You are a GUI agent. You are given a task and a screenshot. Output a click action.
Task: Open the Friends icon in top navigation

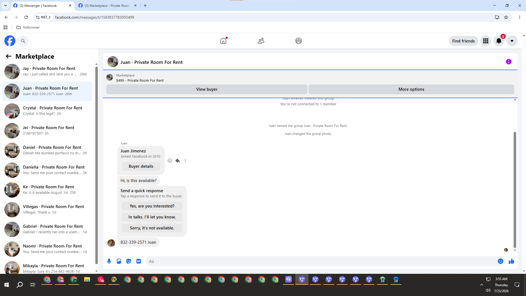261,41
